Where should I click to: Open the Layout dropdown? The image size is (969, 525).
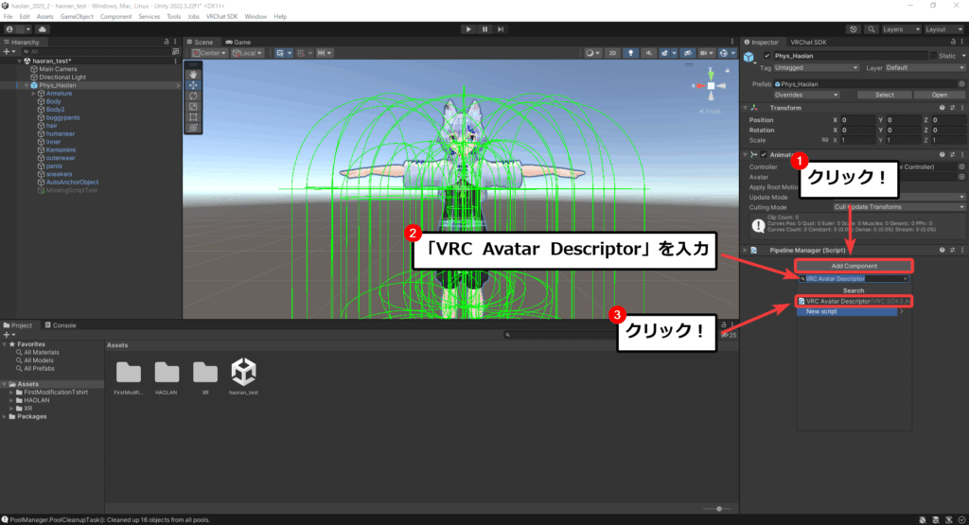tap(943, 29)
